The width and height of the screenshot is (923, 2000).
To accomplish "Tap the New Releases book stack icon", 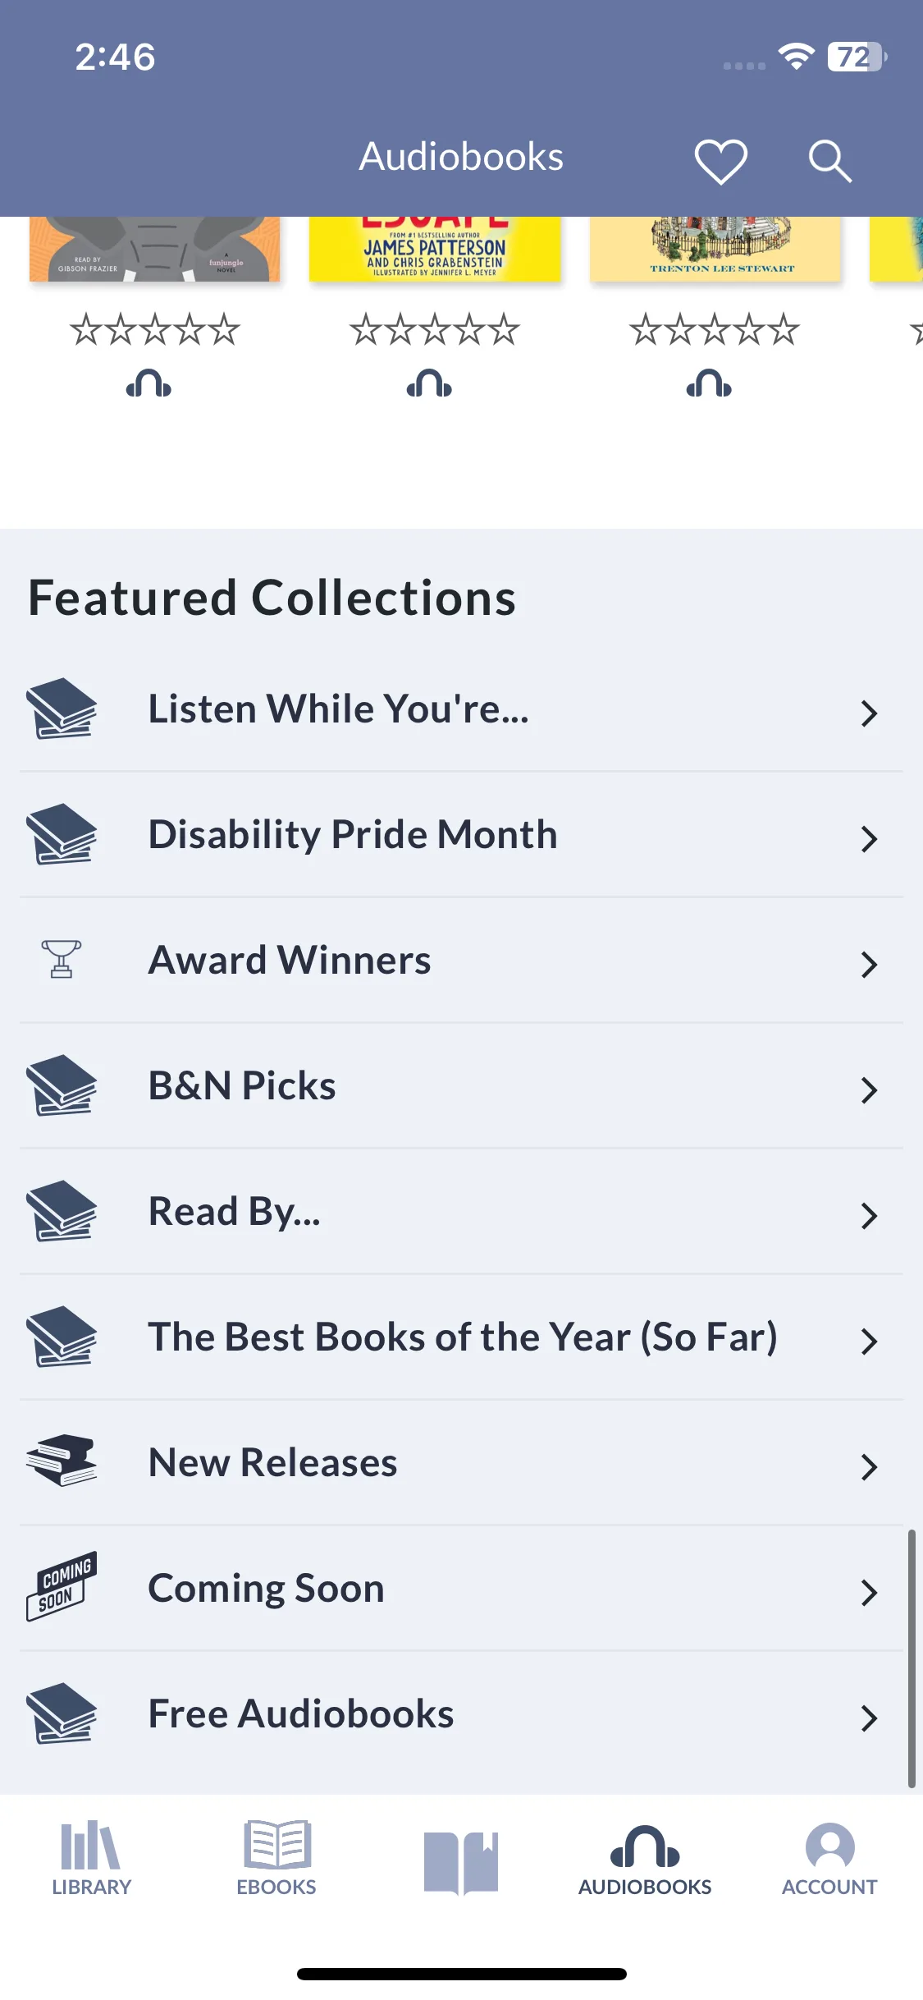I will point(62,1461).
